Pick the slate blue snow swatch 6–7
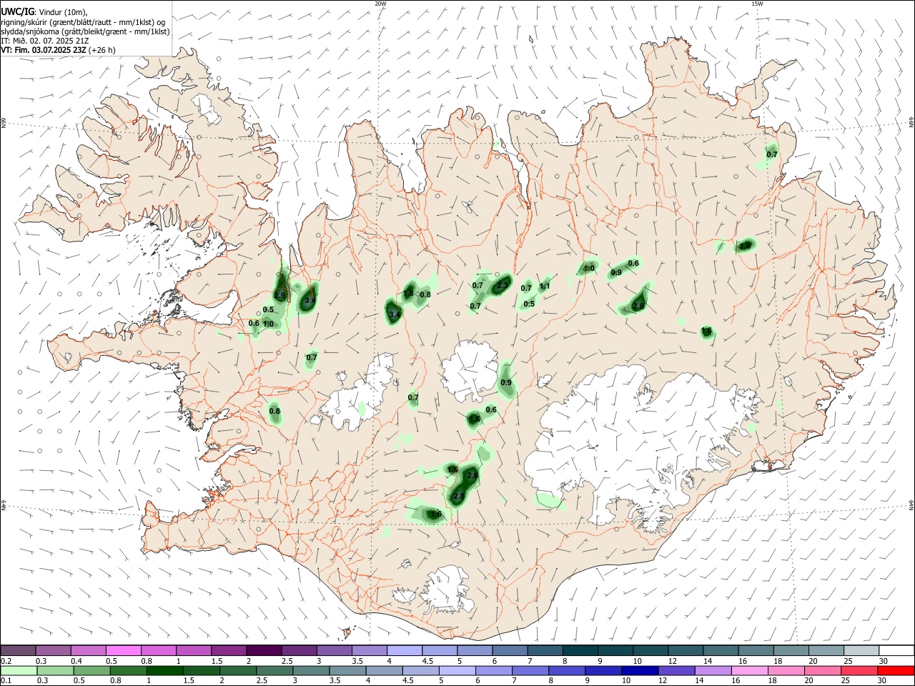 click(x=509, y=650)
